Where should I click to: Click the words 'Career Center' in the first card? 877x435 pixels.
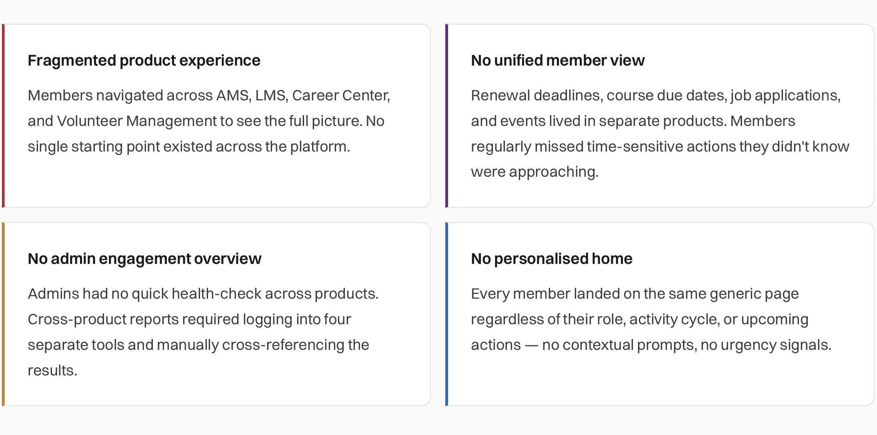[340, 95]
